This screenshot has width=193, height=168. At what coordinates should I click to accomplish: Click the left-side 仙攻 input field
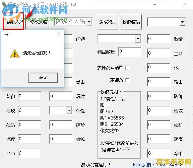tap(29, 110)
